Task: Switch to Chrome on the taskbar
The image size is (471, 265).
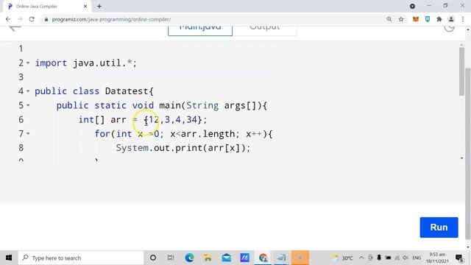Action: 263,258
